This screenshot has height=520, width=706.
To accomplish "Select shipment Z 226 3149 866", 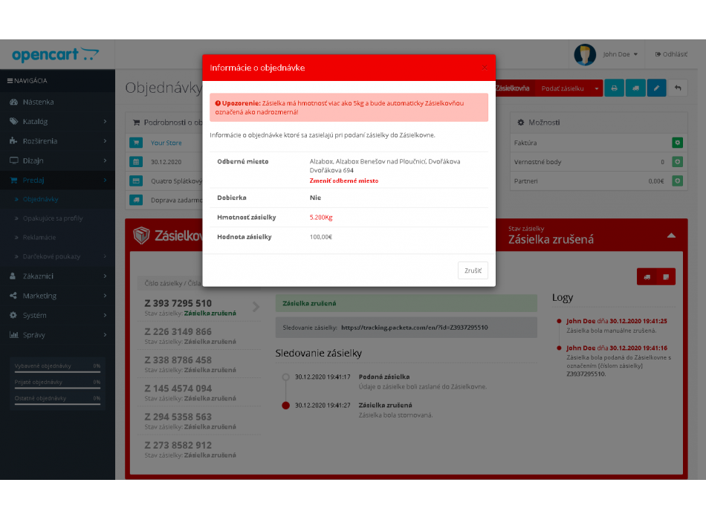I will (x=199, y=336).
